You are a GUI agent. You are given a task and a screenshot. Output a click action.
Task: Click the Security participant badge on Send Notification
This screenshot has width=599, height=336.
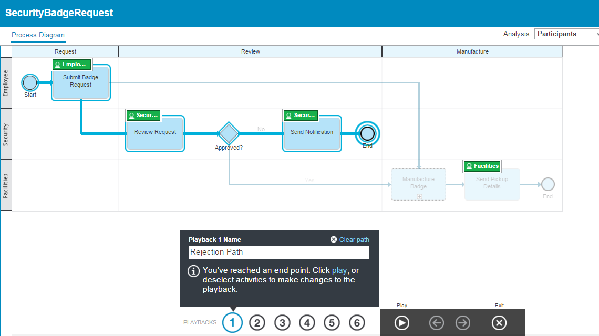point(301,115)
